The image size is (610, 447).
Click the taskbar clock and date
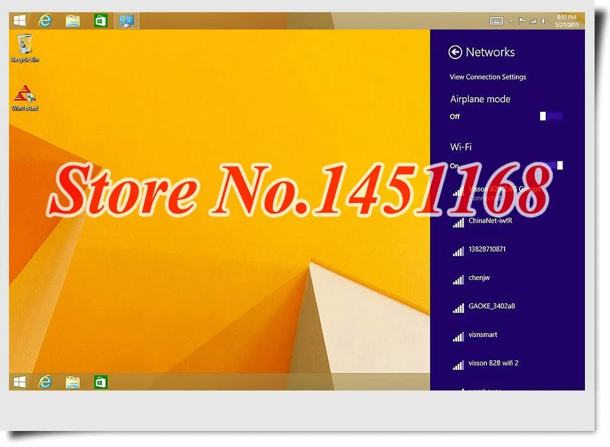coord(566,21)
